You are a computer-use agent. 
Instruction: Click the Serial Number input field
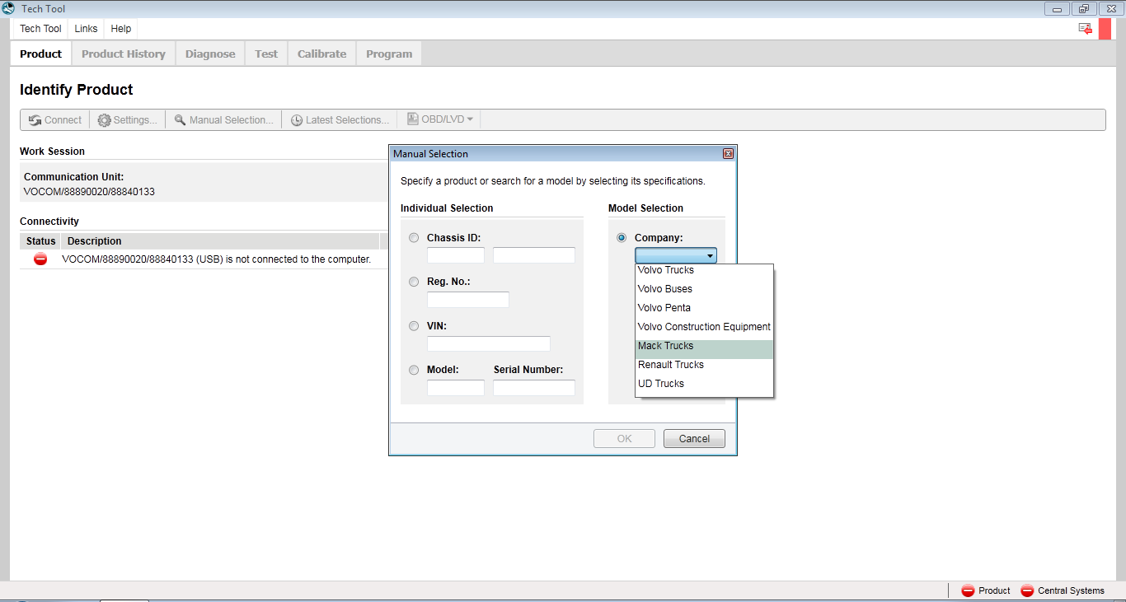pyautogui.click(x=534, y=388)
